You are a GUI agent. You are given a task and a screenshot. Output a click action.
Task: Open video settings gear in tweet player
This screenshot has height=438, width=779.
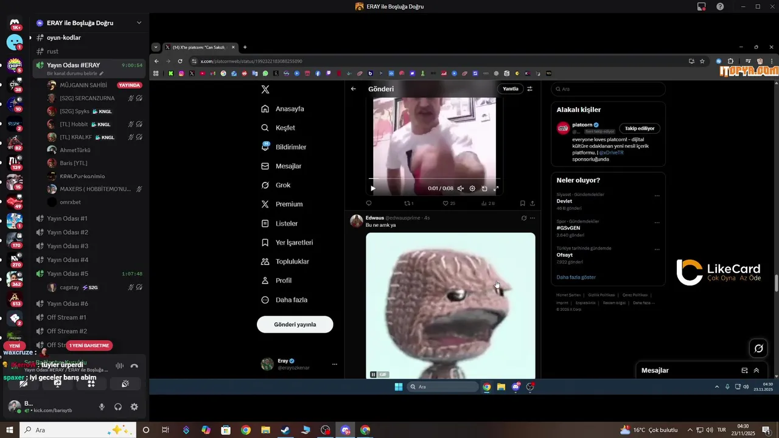pos(472,189)
